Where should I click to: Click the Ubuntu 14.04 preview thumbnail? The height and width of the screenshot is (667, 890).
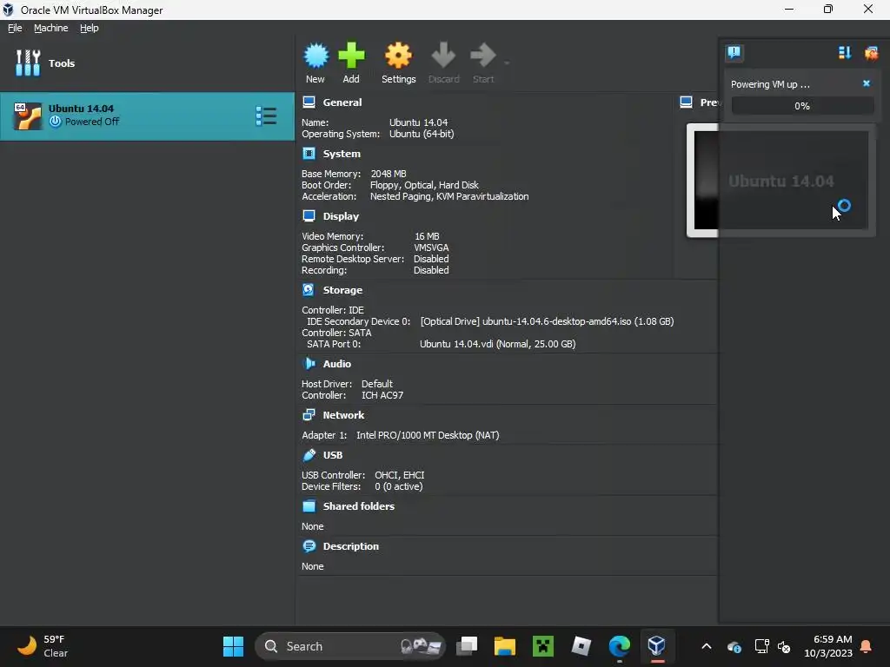780,181
